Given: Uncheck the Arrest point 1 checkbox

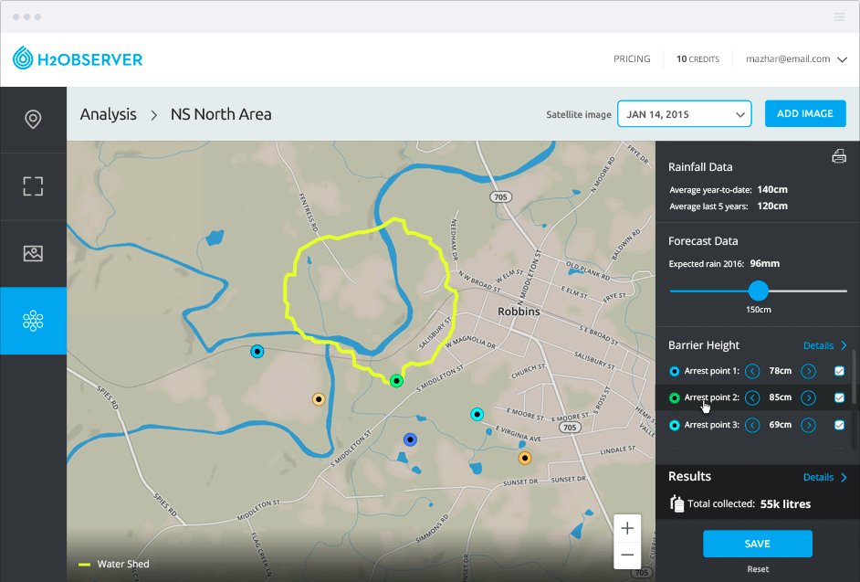Looking at the screenshot, I should pyautogui.click(x=839, y=371).
